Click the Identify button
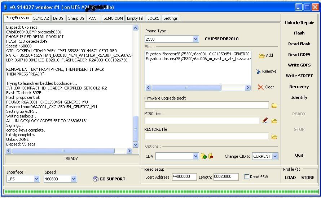 (299, 97)
